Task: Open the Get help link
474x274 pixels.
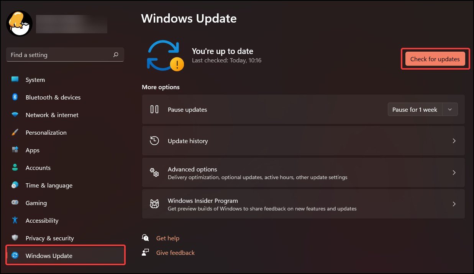Action: [x=168, y=238]
